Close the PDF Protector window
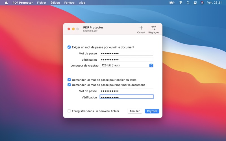 (69, 29)
